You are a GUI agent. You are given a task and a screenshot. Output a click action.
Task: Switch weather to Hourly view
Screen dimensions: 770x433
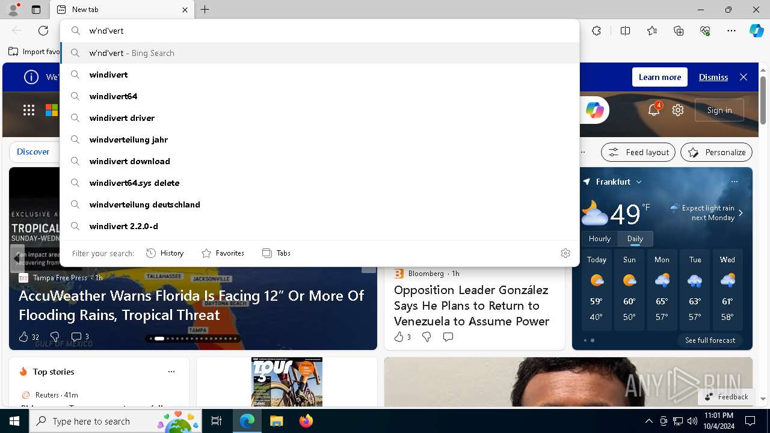pos(600,239)
